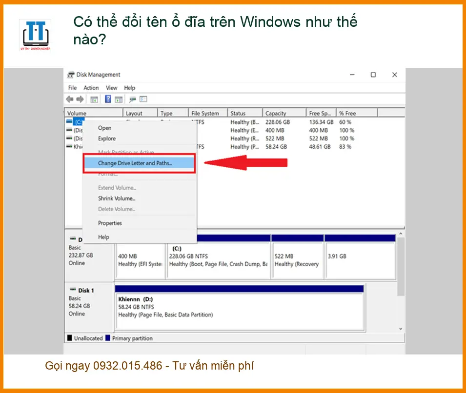Click the 228.06 GB capacity cell
The image size is (466, 393).
[278, 122]
